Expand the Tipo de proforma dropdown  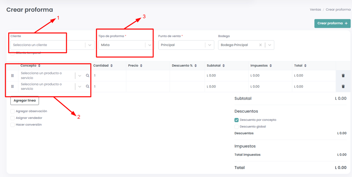tap(150, 45)
